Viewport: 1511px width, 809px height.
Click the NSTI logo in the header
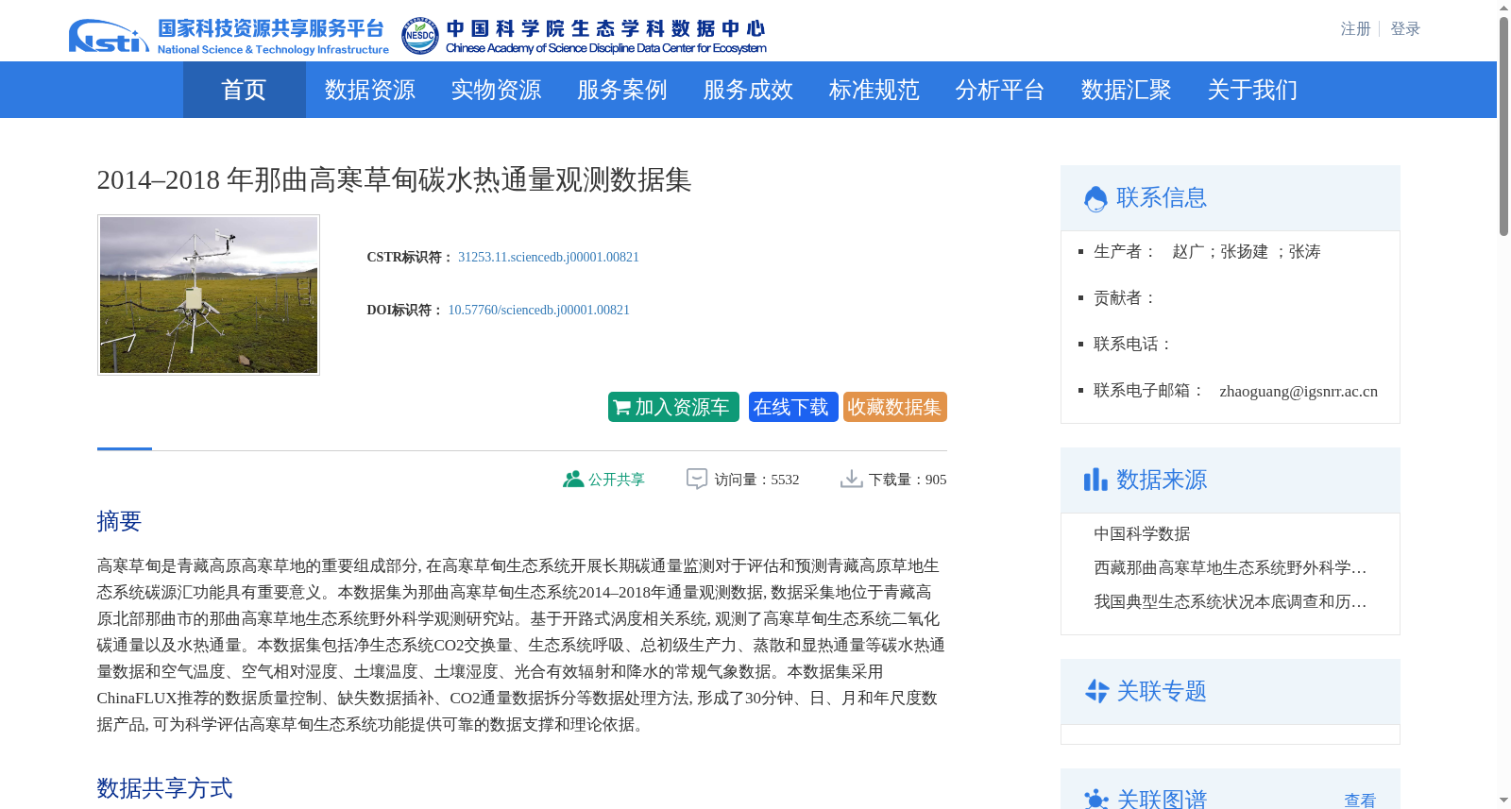[109, 36]
